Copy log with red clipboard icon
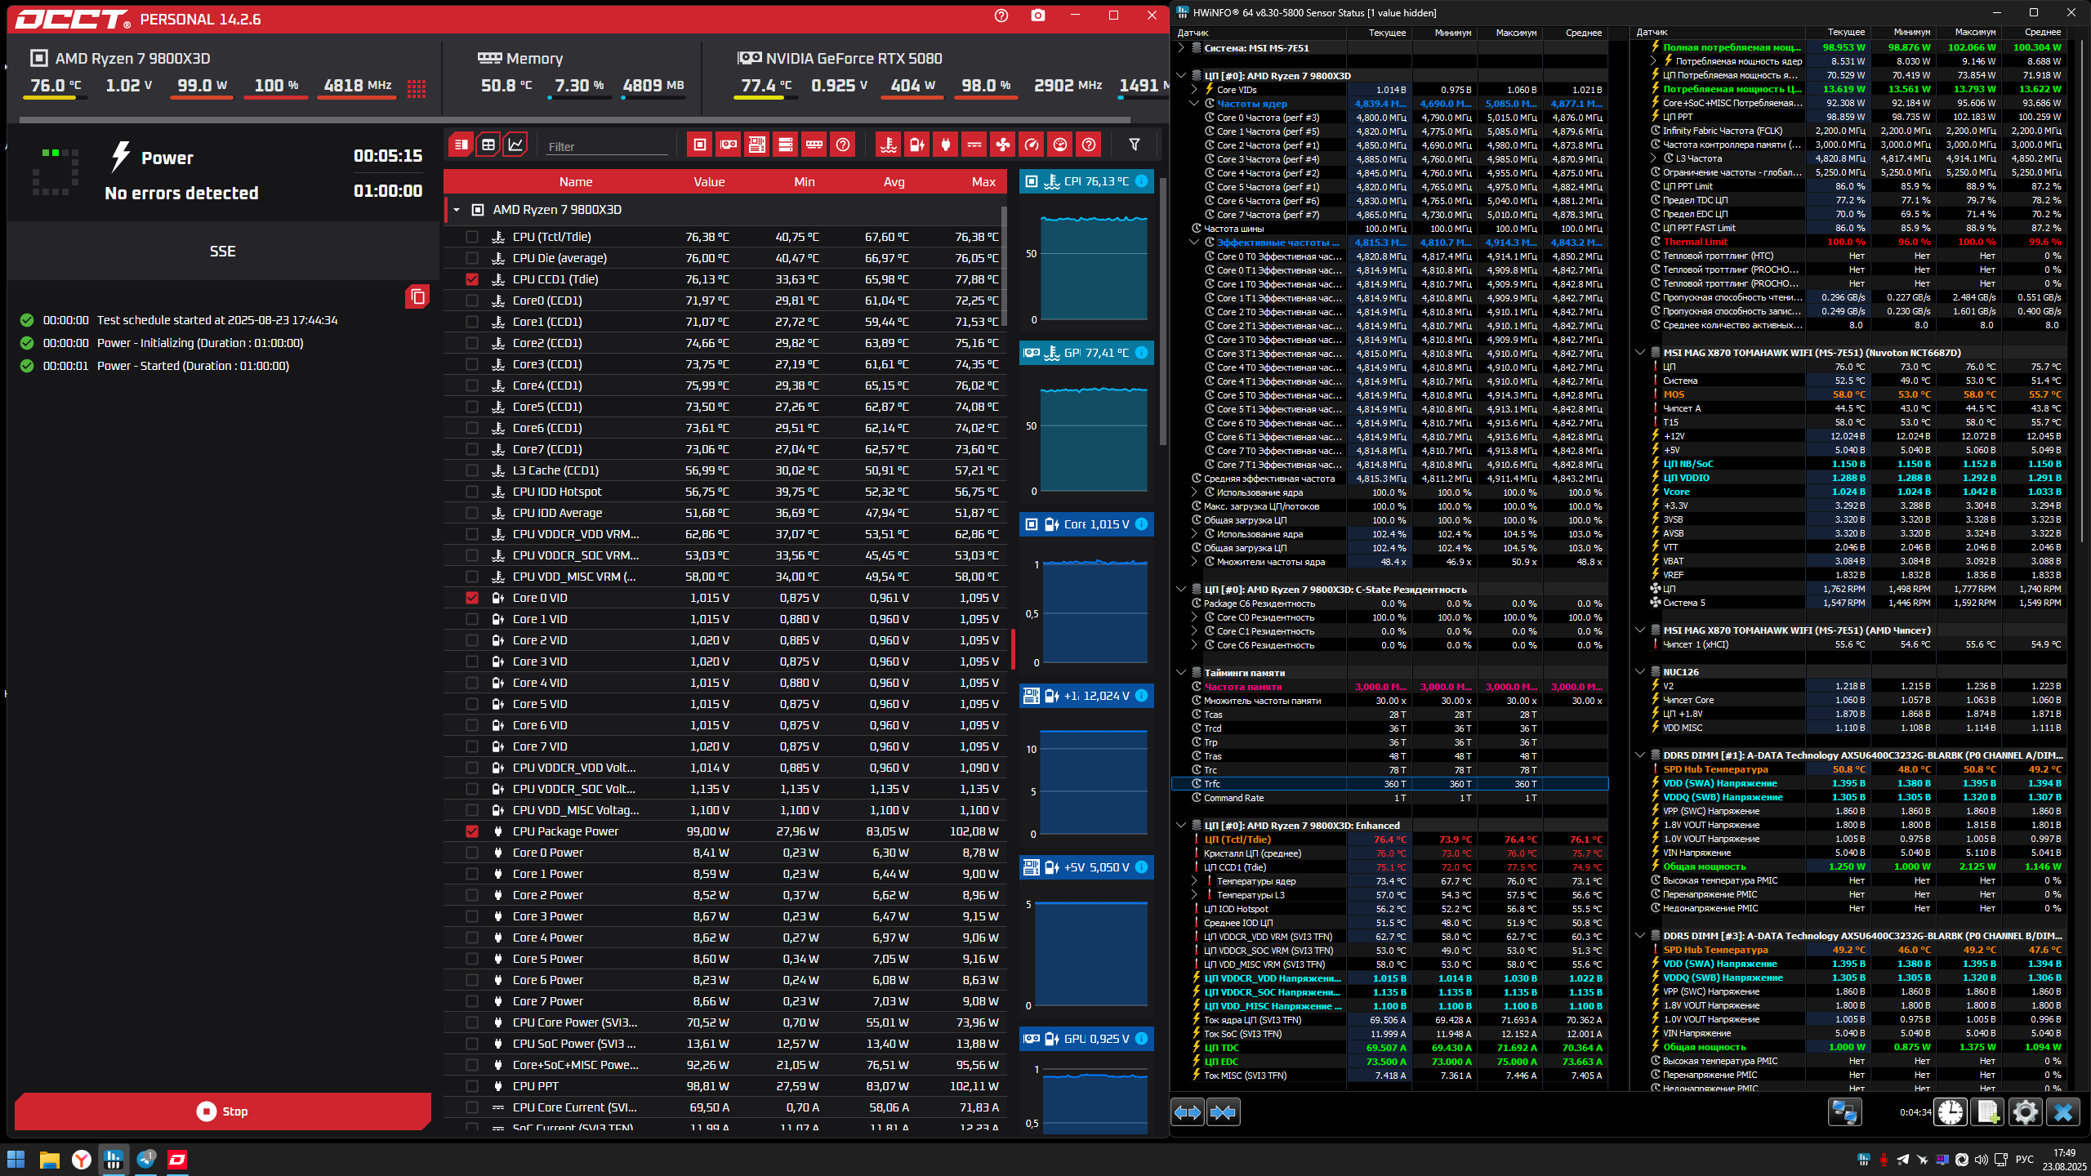 417,296
